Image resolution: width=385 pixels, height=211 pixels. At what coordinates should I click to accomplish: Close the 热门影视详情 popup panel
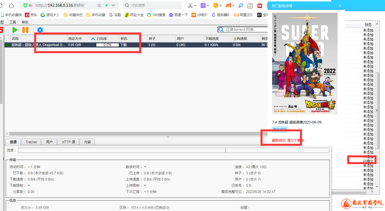340,6
